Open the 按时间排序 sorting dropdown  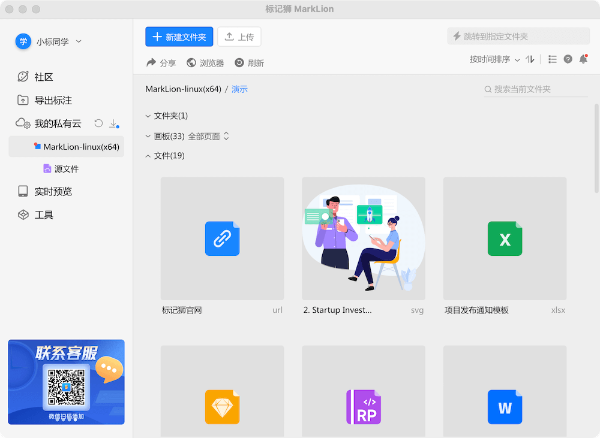click(492, 59)
